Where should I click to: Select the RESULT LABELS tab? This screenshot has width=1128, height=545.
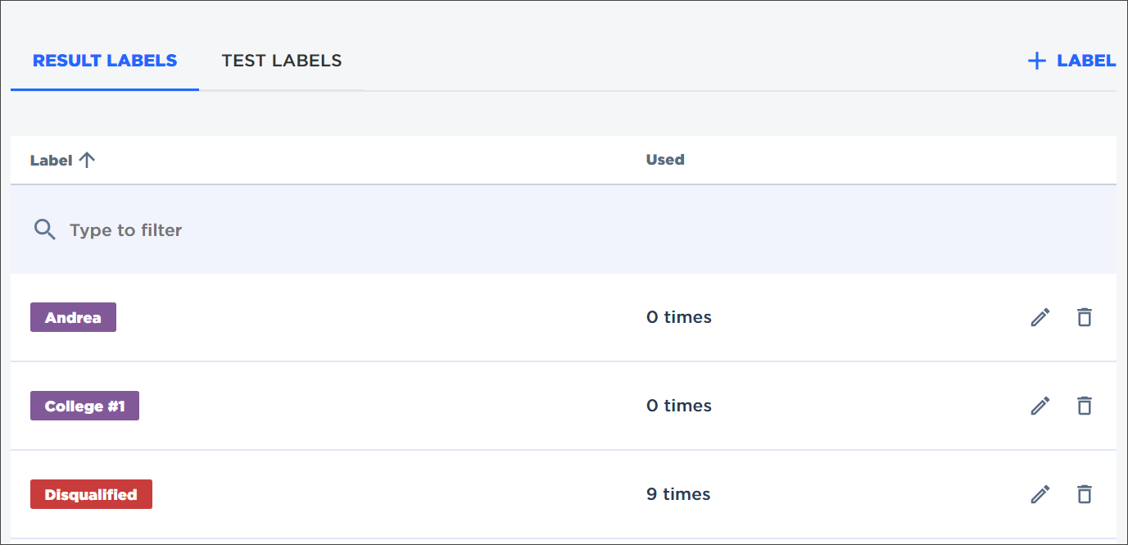point(105,61)
